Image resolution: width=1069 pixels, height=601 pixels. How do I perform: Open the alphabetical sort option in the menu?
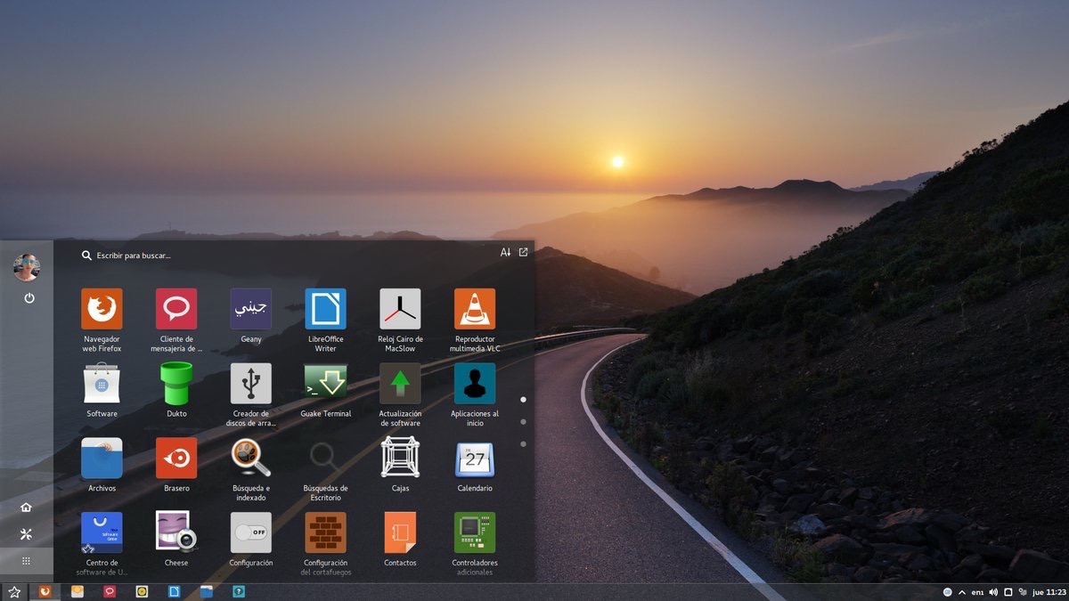coord(505,252)
